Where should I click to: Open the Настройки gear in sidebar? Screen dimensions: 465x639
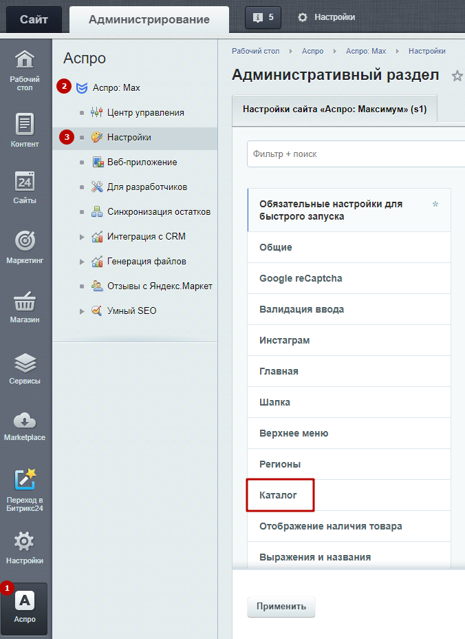[25, 541]
